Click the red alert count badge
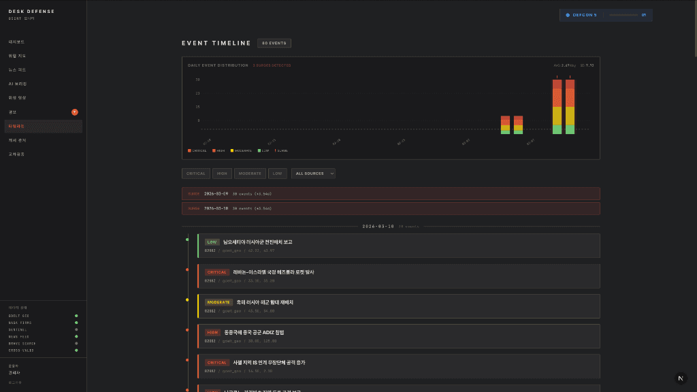 [x=75, y=112]
